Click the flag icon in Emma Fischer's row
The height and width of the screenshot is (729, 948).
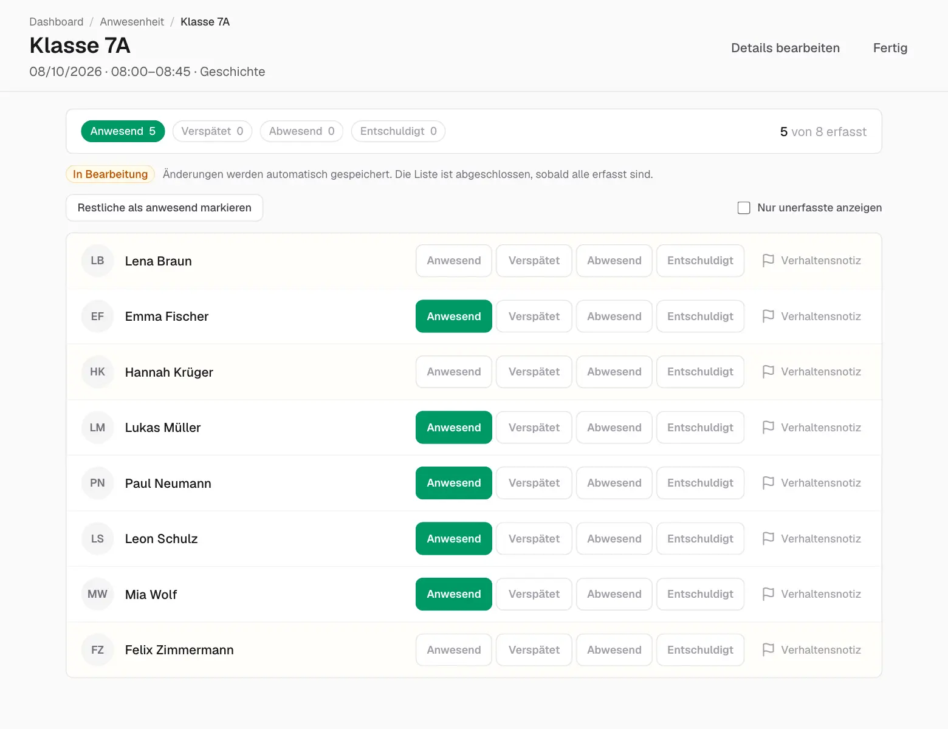click(x=768, y=317)
